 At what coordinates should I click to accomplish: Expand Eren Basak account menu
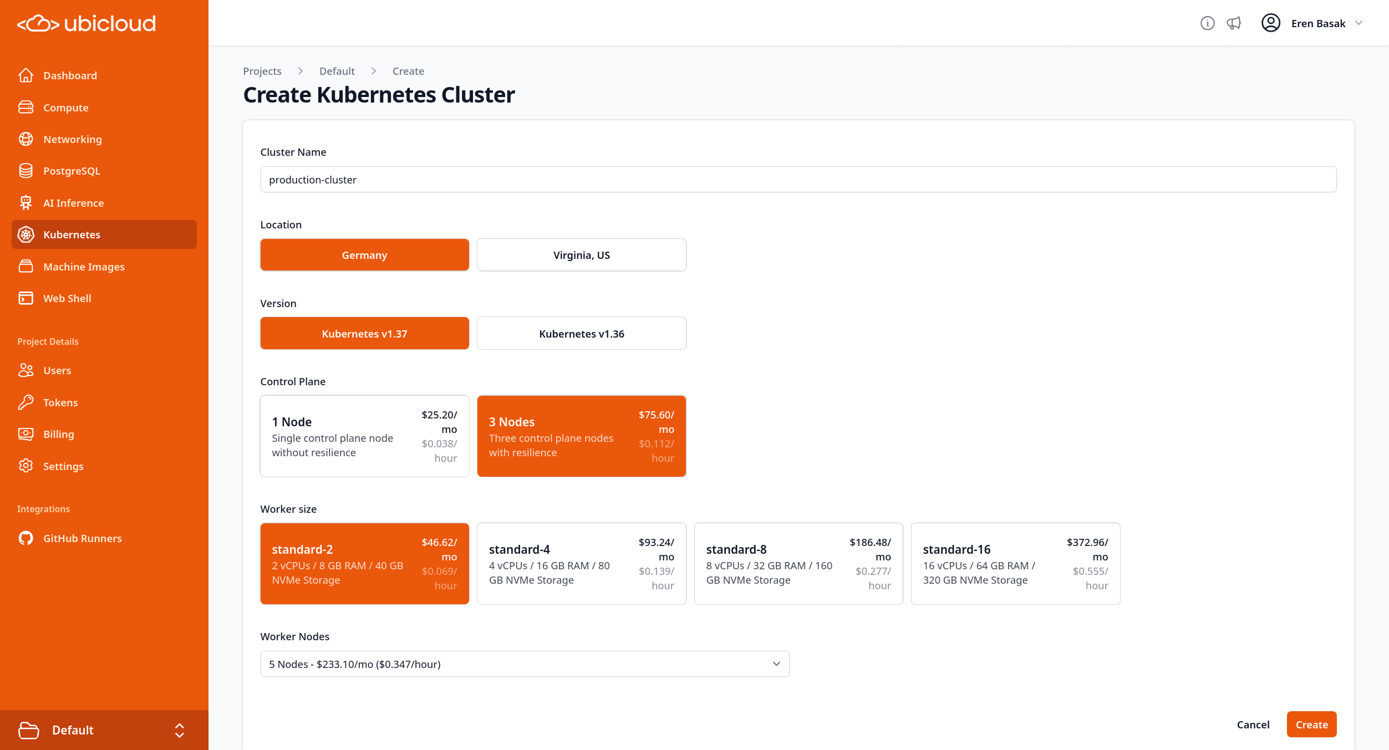[1312, 23]
